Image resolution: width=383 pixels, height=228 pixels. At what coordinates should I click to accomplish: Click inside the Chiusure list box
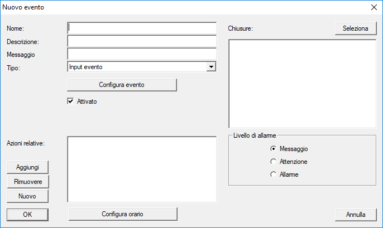(x=302, y=84)
